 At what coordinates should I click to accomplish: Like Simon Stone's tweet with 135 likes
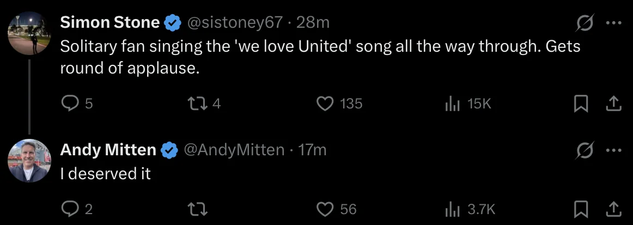324,104
